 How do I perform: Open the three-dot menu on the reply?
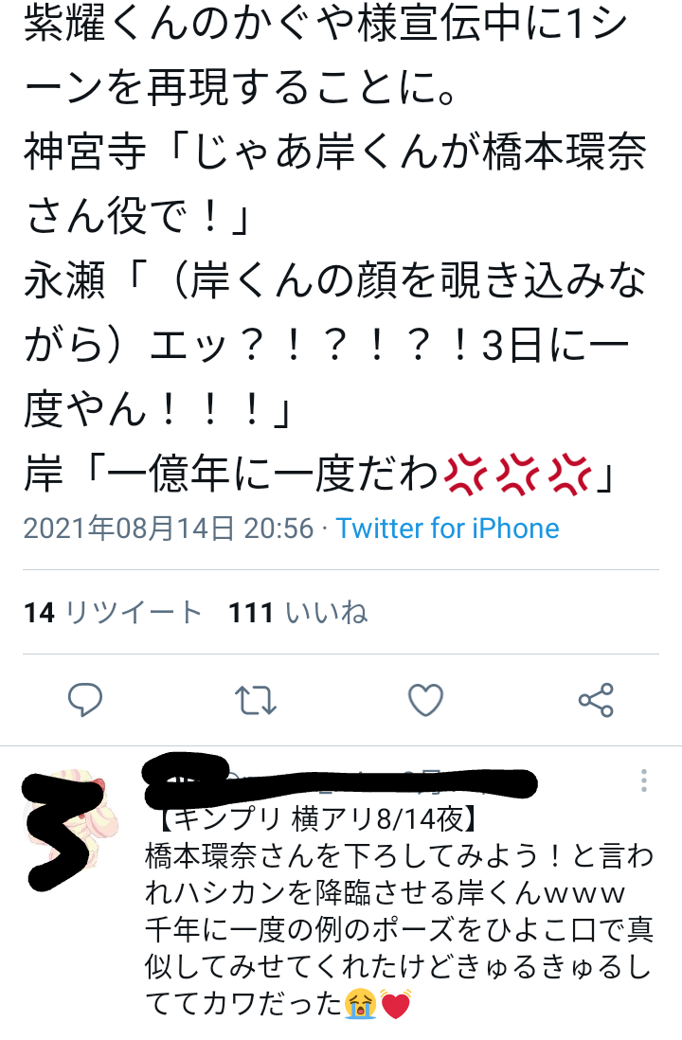tap(643, 780)
